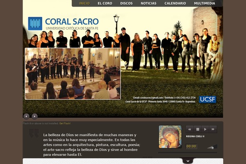Click the Universidad Católica de Santa Fe subtitle
The height and width of the screenshot is (164, 246).
(x=72, y=28)
